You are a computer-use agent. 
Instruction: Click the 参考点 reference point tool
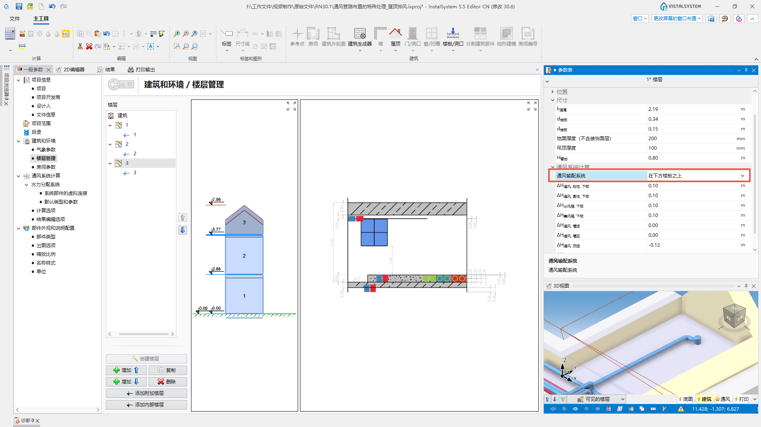point(297,37)
